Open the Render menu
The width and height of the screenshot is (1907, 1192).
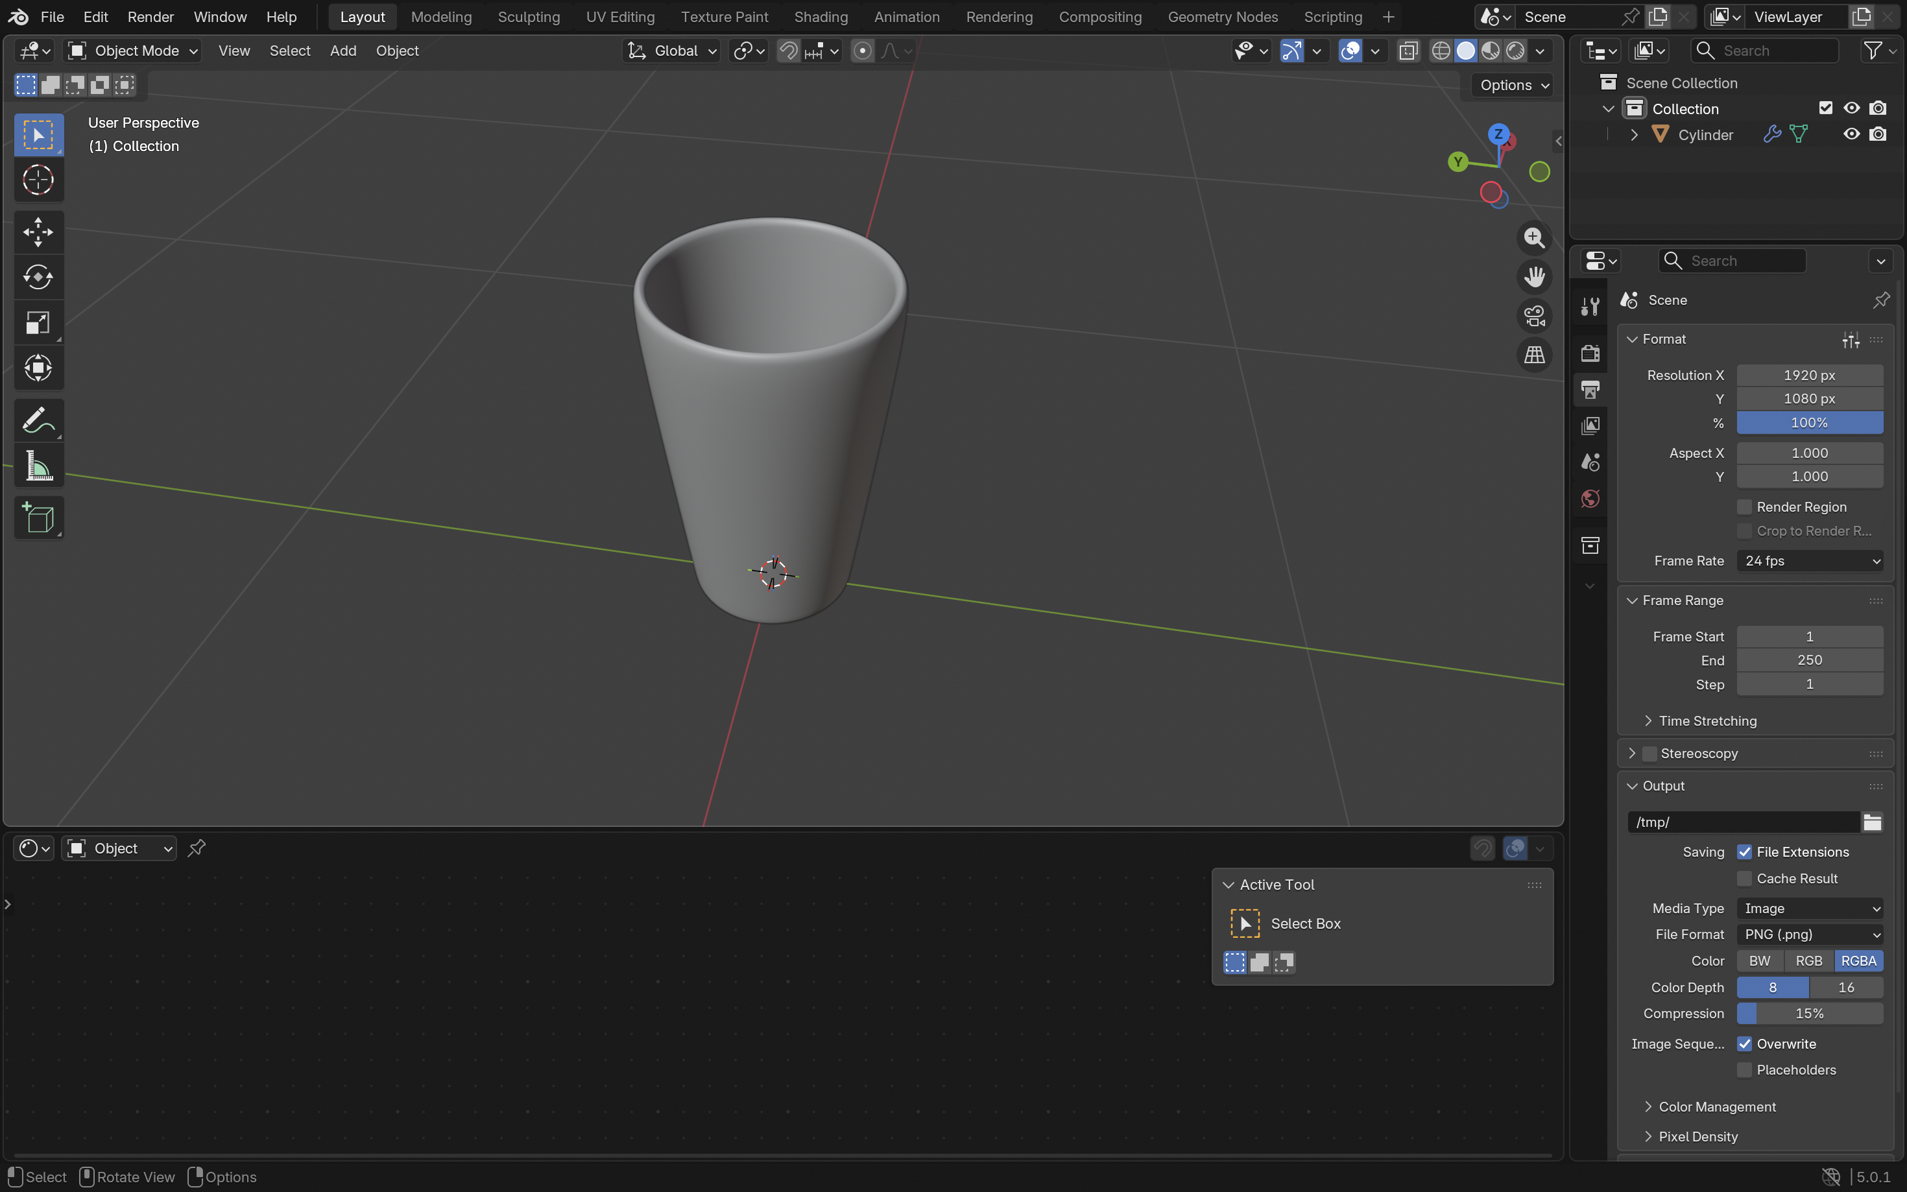(x=150, y=17)
